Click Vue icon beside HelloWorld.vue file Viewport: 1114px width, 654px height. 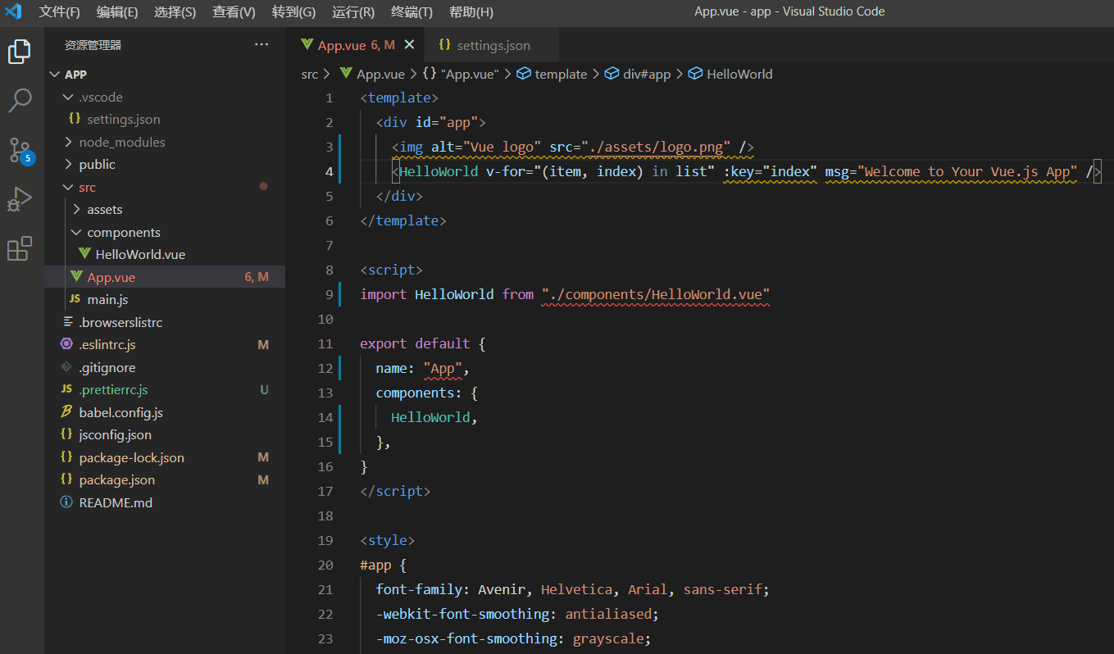[x=84, y=254]
